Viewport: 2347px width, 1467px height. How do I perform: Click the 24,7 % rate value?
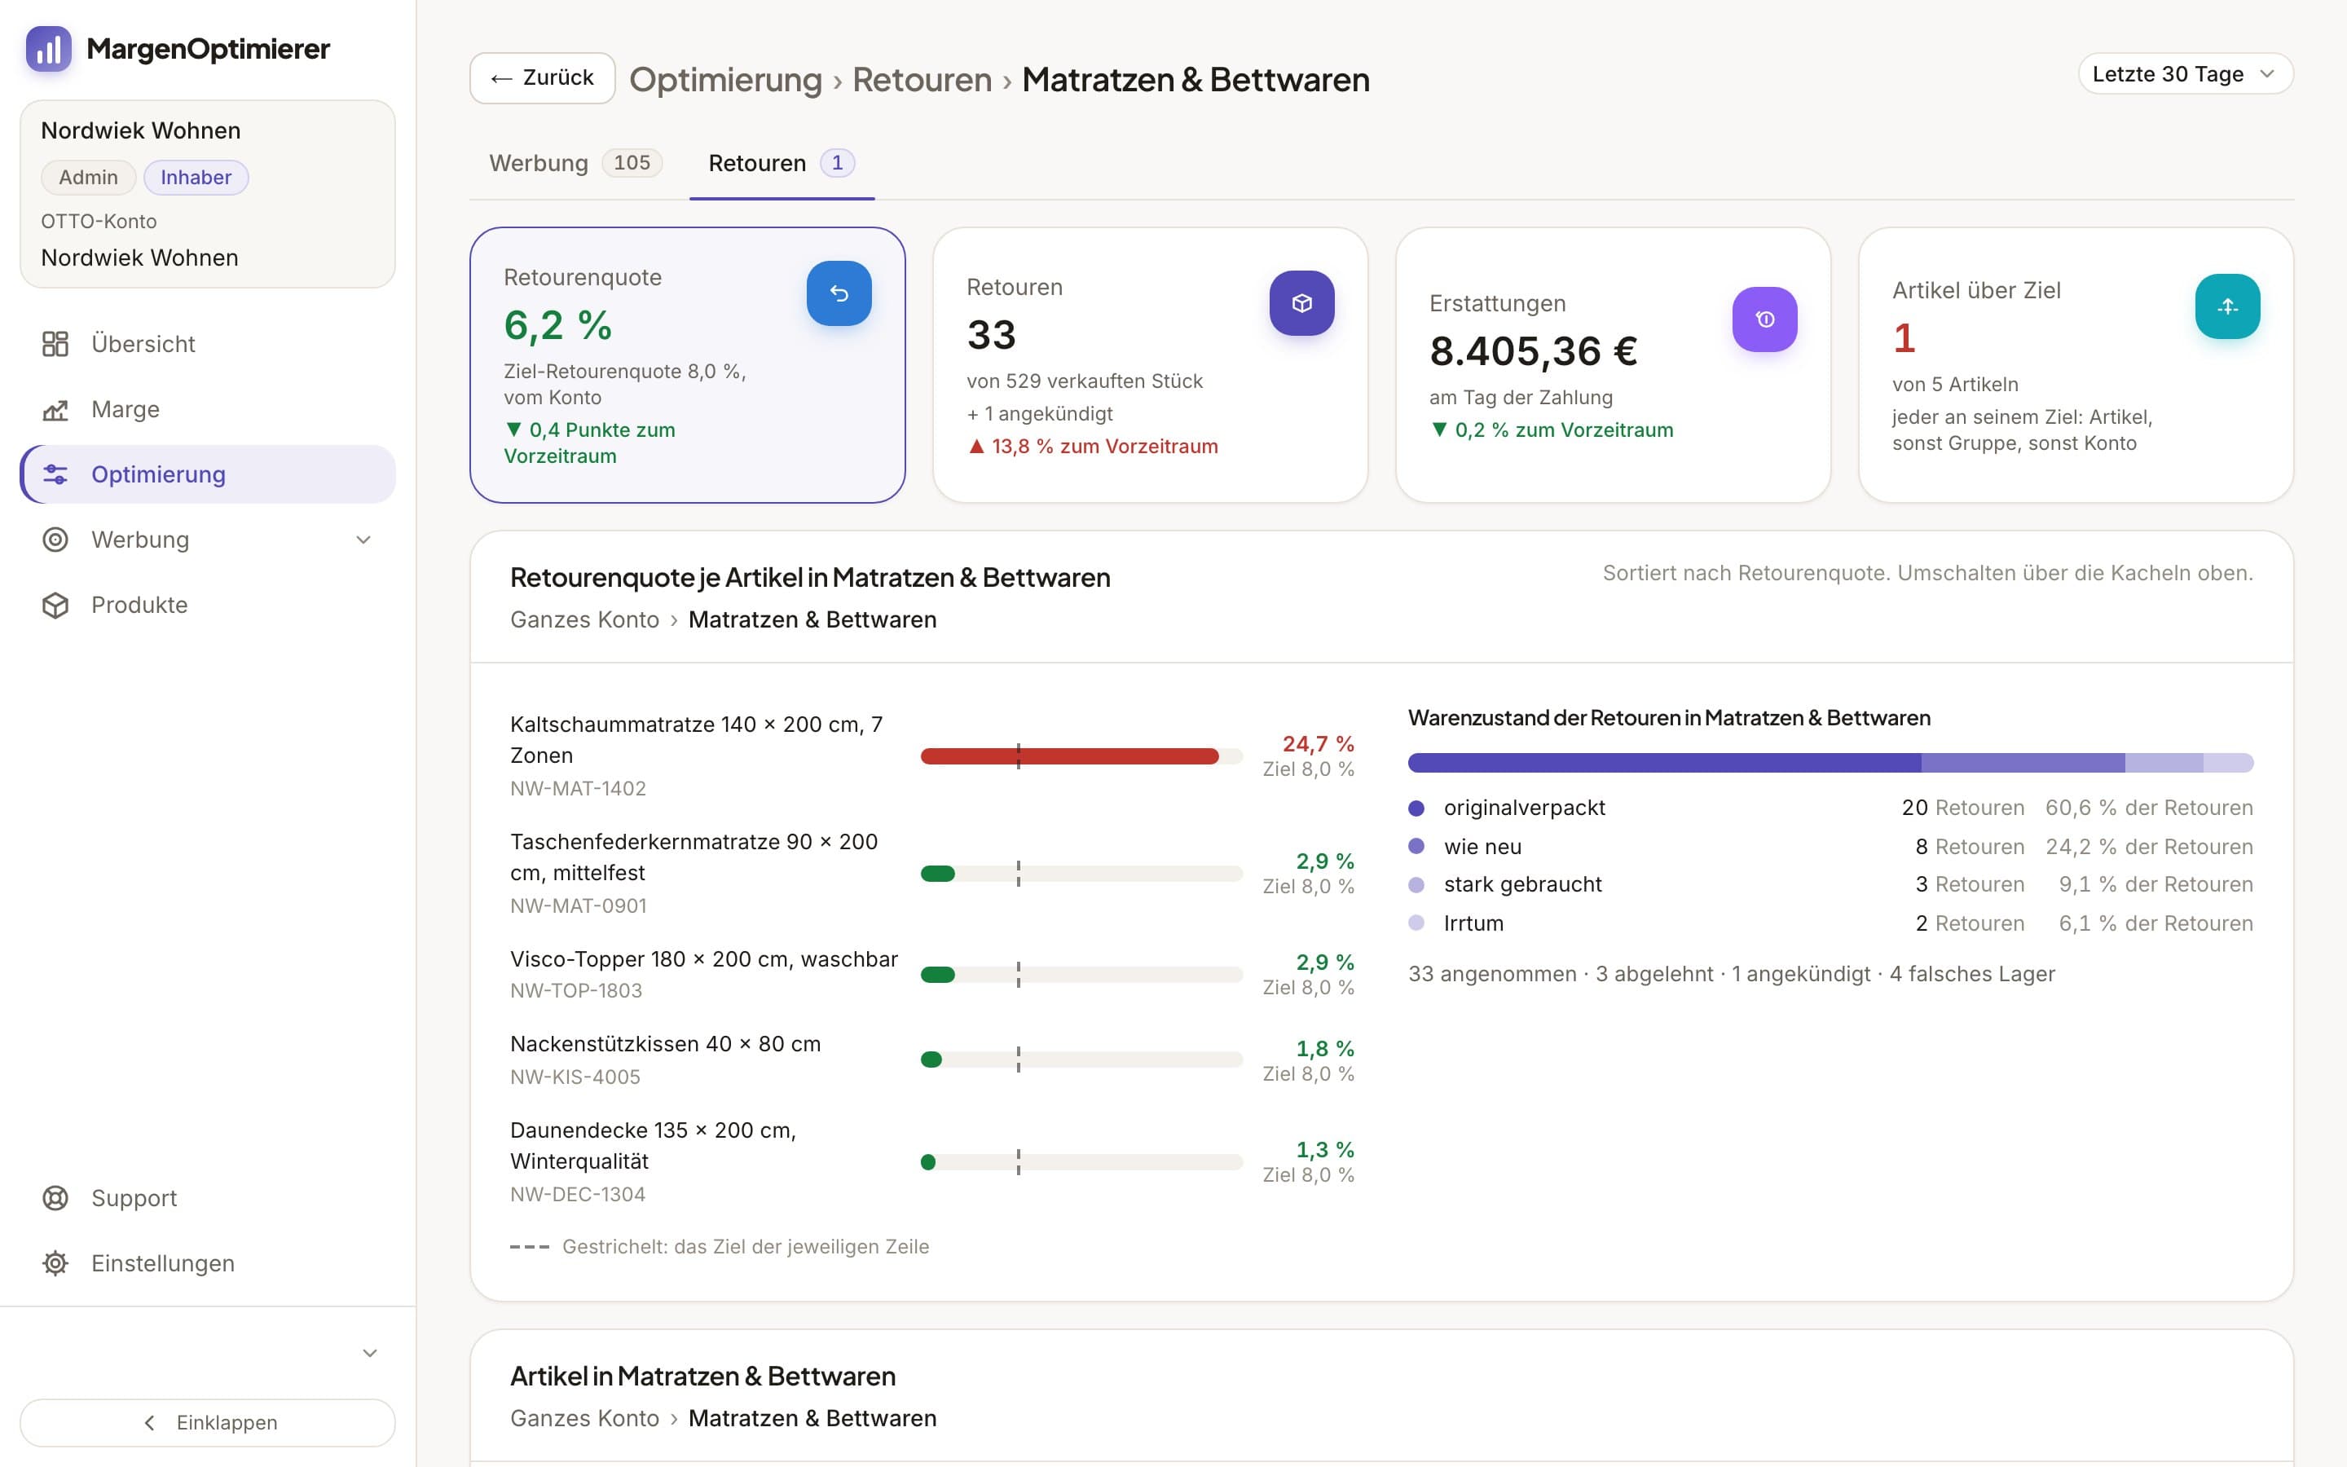point(1318,744)
